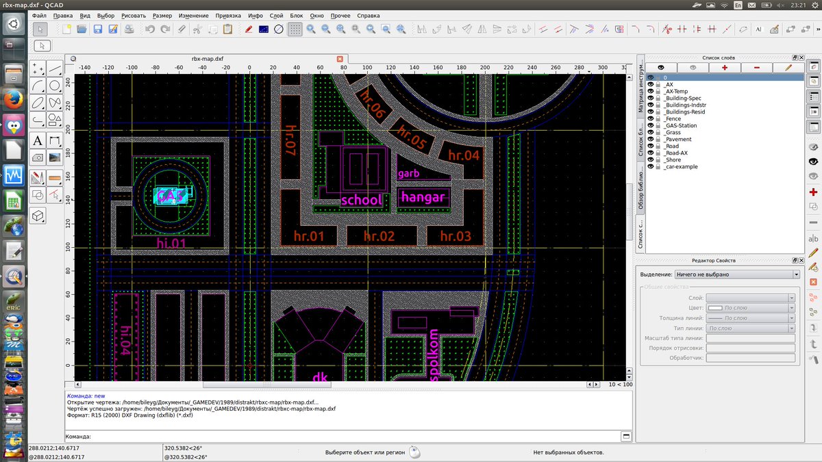Select the Ellipse drawing tool

point(38,103)
